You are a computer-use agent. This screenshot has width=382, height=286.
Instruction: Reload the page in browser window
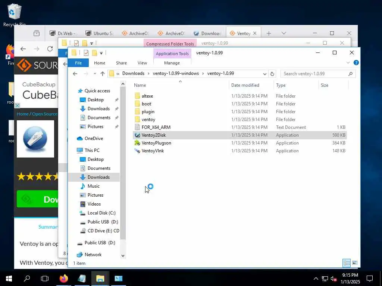50,49
